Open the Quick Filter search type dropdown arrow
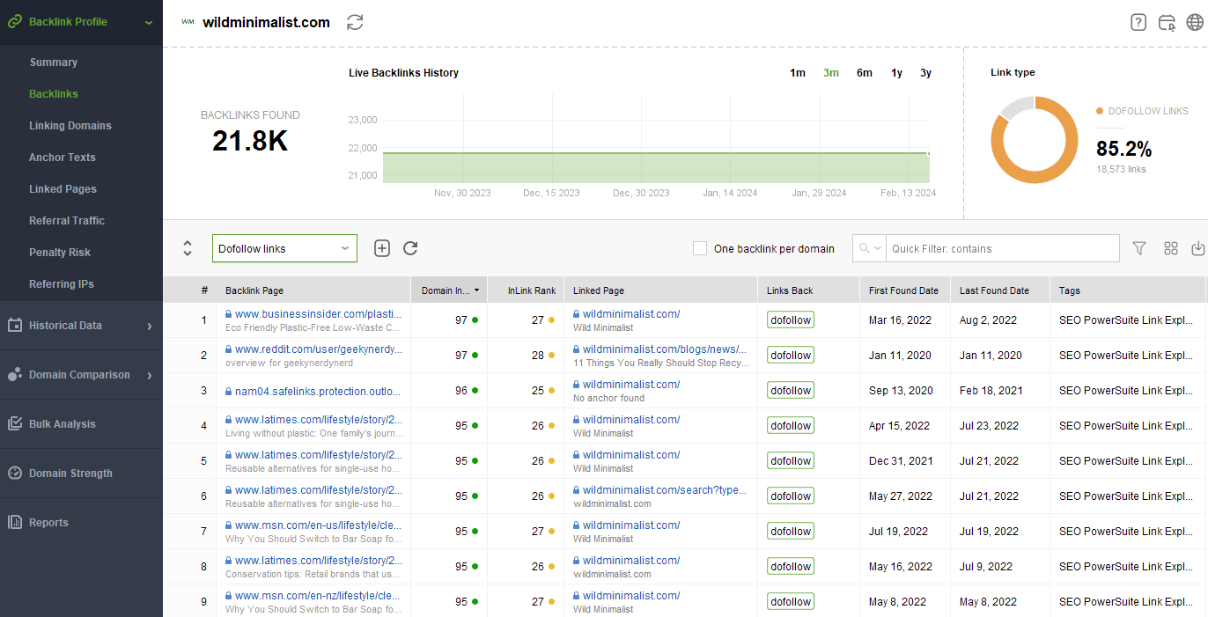Viewport: 1208px width, 617px height. (x=878, y=249)
